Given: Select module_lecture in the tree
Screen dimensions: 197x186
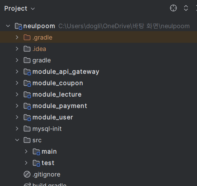Looking at the screenshot, I should [57, 94].
